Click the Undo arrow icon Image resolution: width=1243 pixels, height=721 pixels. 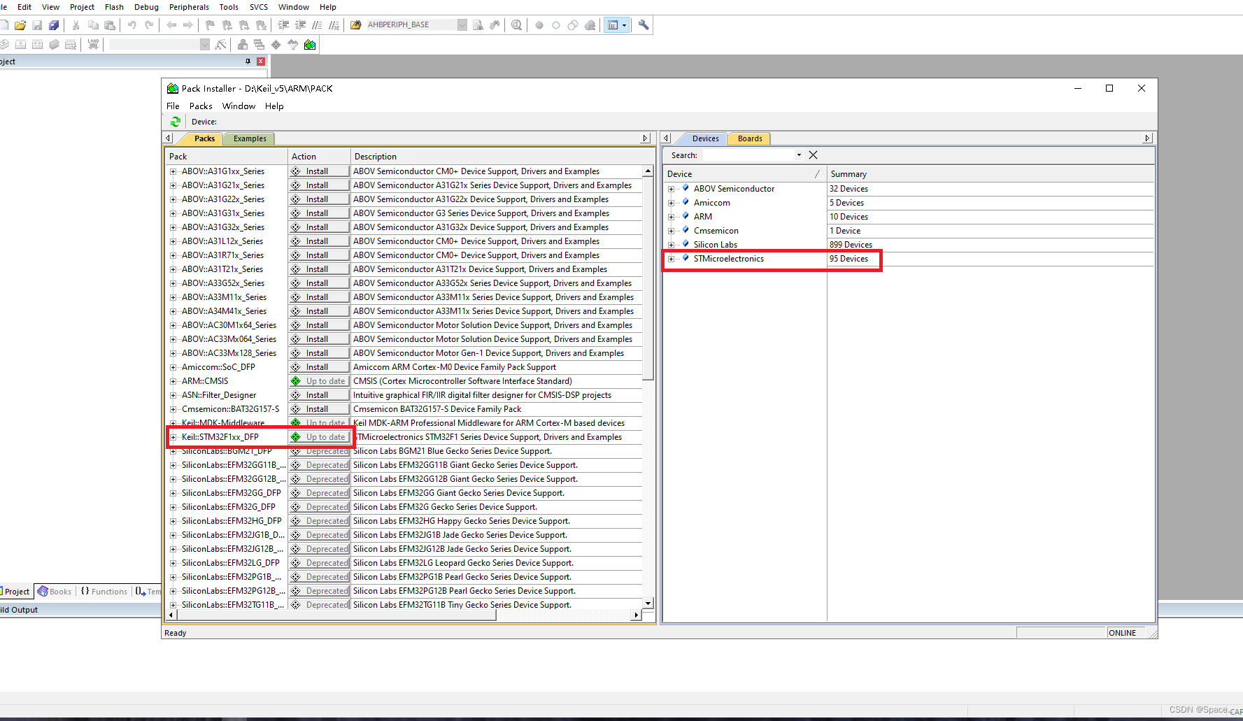(x=132, y=25)
